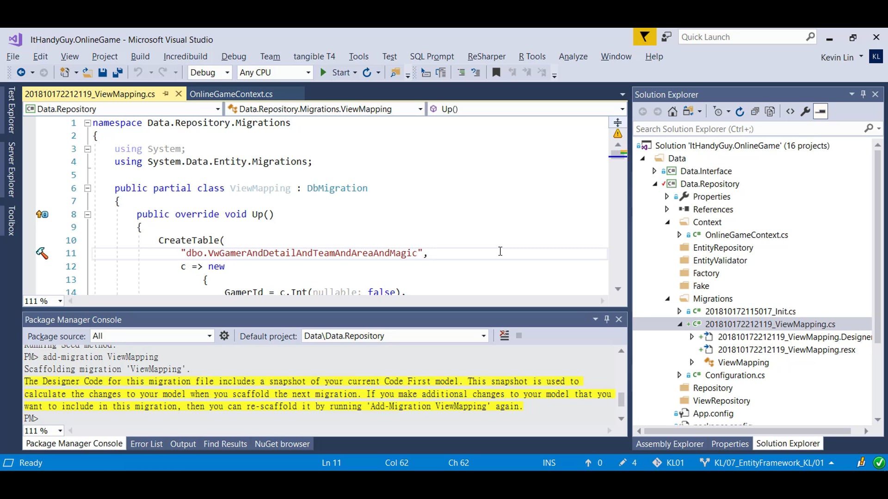Click the bookmark toggle icon in toolbar
Viewport: 888px width, 499px height.
(496, 73)
